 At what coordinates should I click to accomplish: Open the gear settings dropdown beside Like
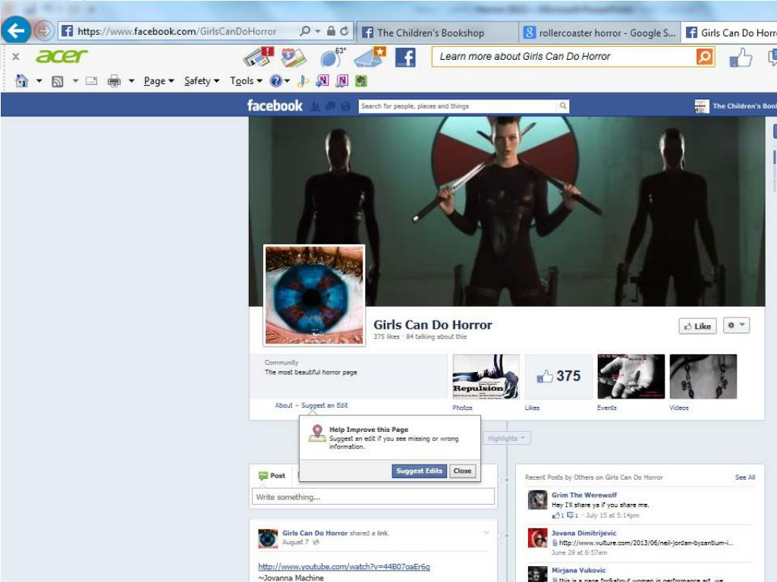click(x=736, y=325)
